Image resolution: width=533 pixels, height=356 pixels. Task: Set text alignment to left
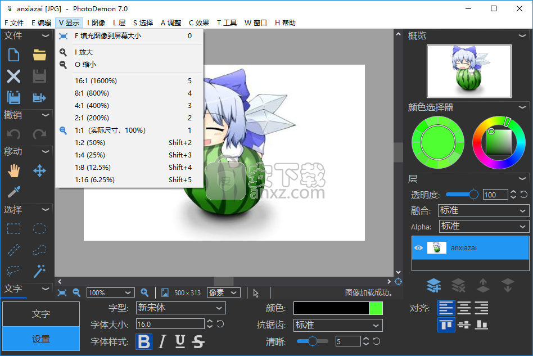tap(446, 308)
